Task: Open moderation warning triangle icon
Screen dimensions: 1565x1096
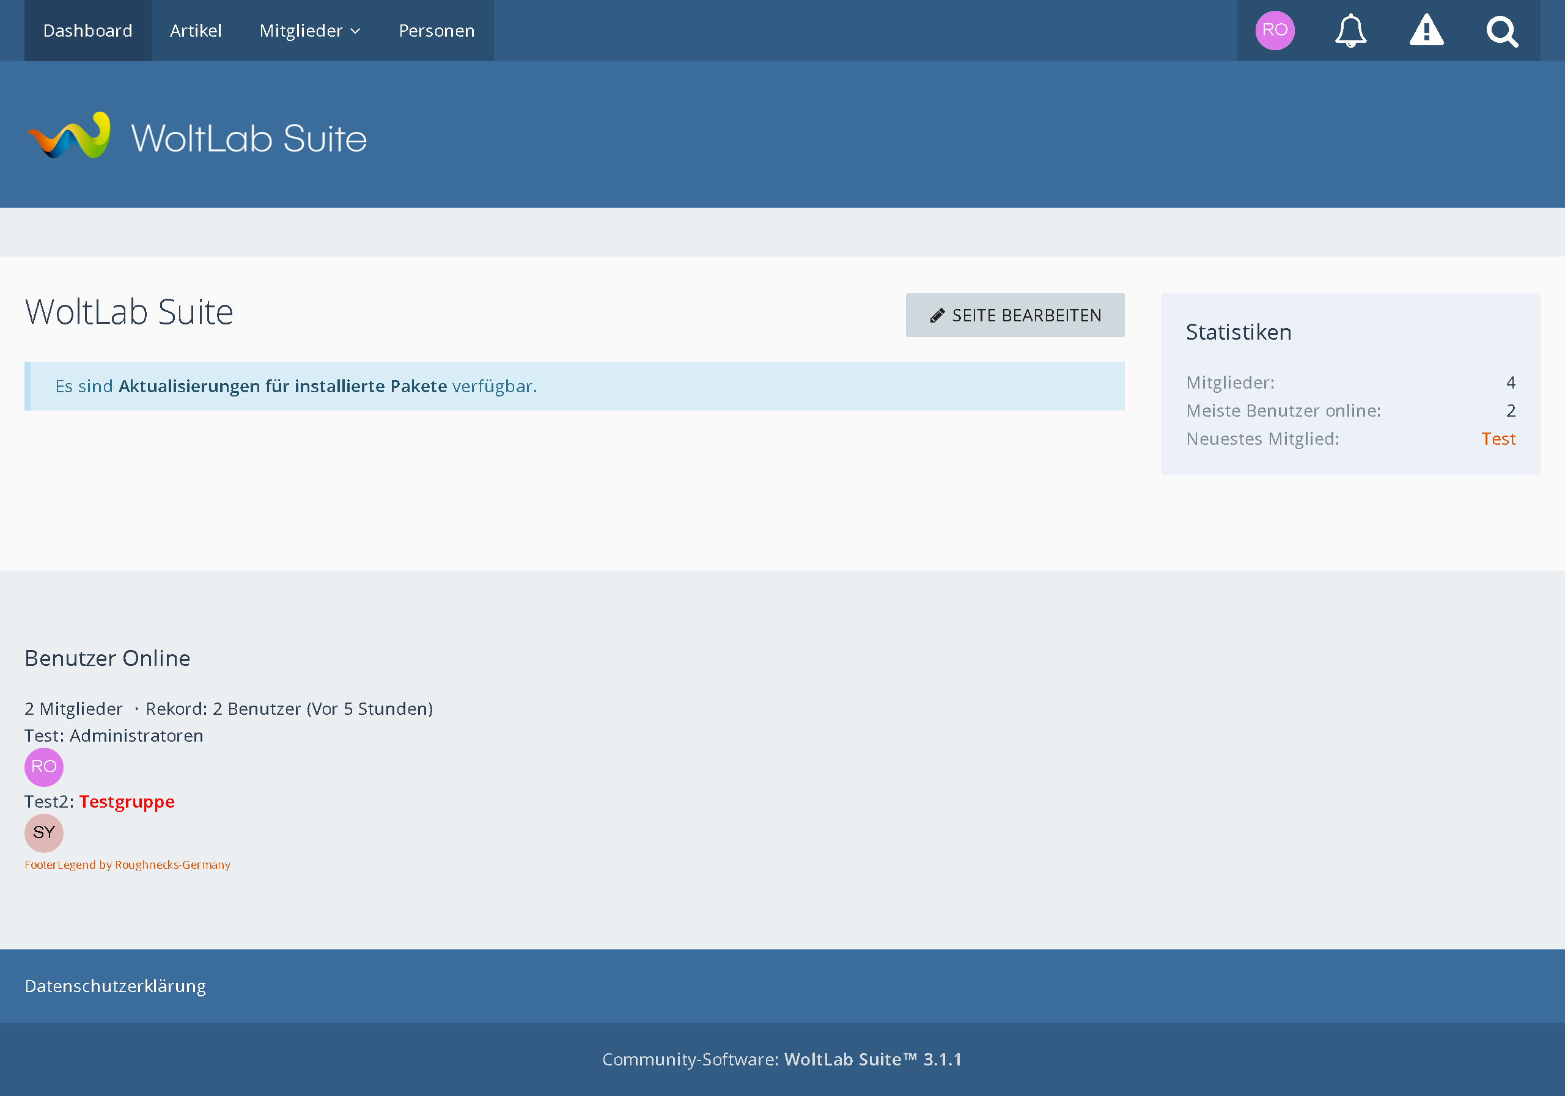Action: [1427, 31]
